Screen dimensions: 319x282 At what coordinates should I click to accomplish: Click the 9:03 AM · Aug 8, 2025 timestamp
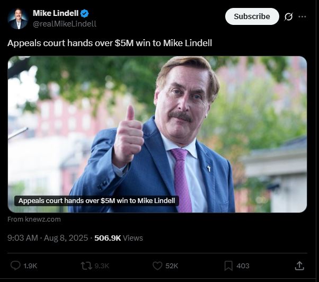(48, 238)
